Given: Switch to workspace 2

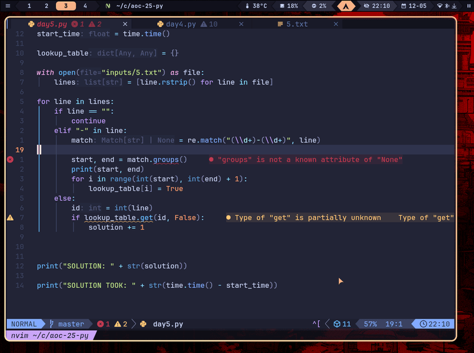Looking at the screenshot, I should (46, 6).
